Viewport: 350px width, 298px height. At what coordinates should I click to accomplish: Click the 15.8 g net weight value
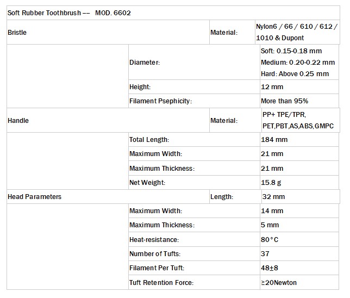(273, 183)
